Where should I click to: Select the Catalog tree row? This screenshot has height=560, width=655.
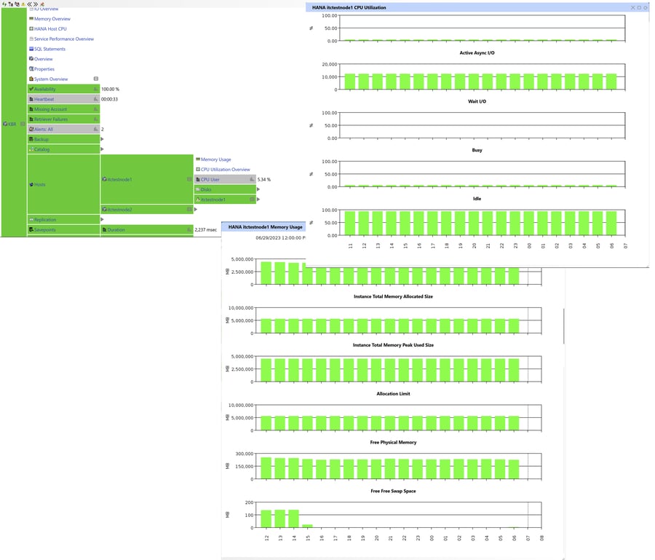pos(63,149)
